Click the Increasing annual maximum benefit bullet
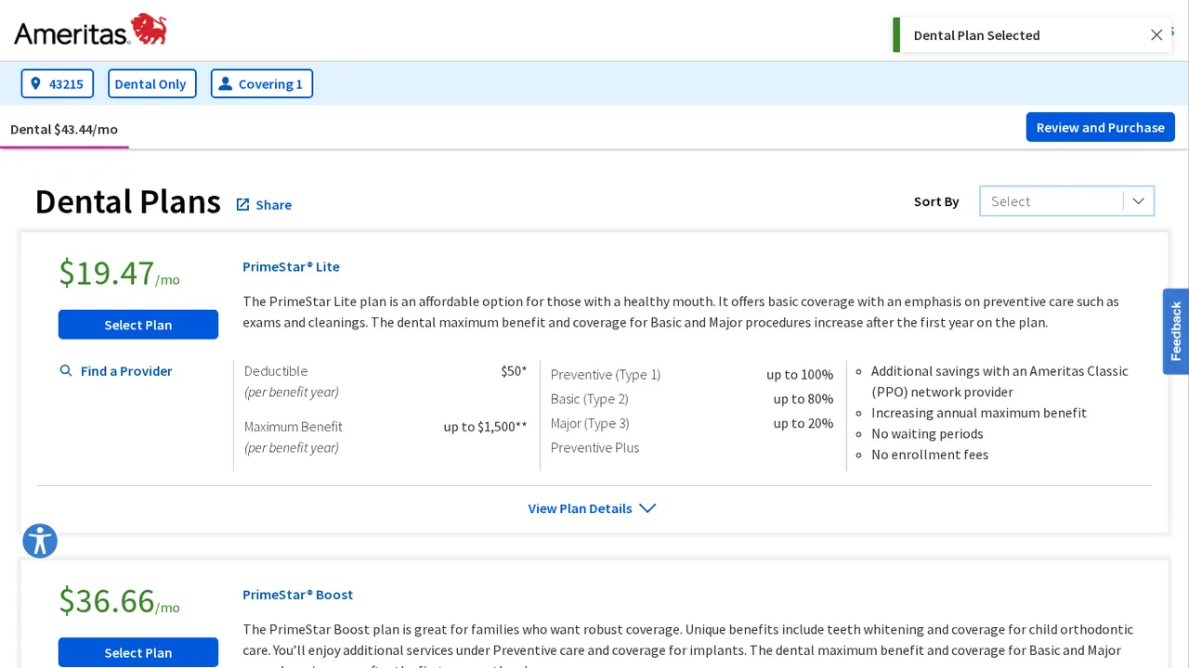The width and height of the screenshot is (1189, 668). click(x=979, y=413)
